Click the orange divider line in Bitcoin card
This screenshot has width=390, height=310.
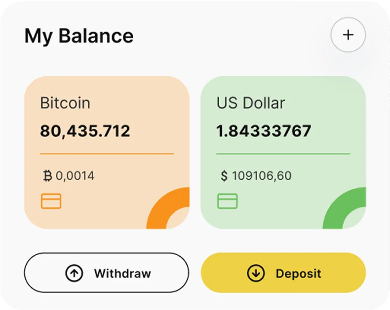[107, 154]
